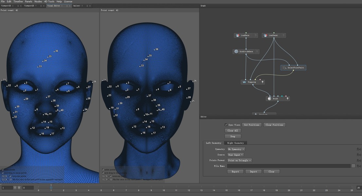Open the File menu
This screenshot has width=362, height=196.
(x=3, y=1)
